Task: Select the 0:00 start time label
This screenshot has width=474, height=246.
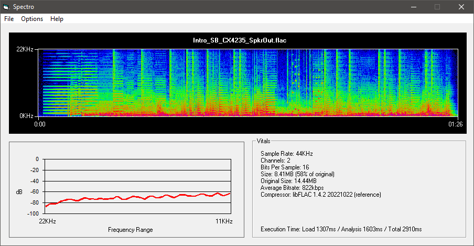Action: tap(40, 125)
